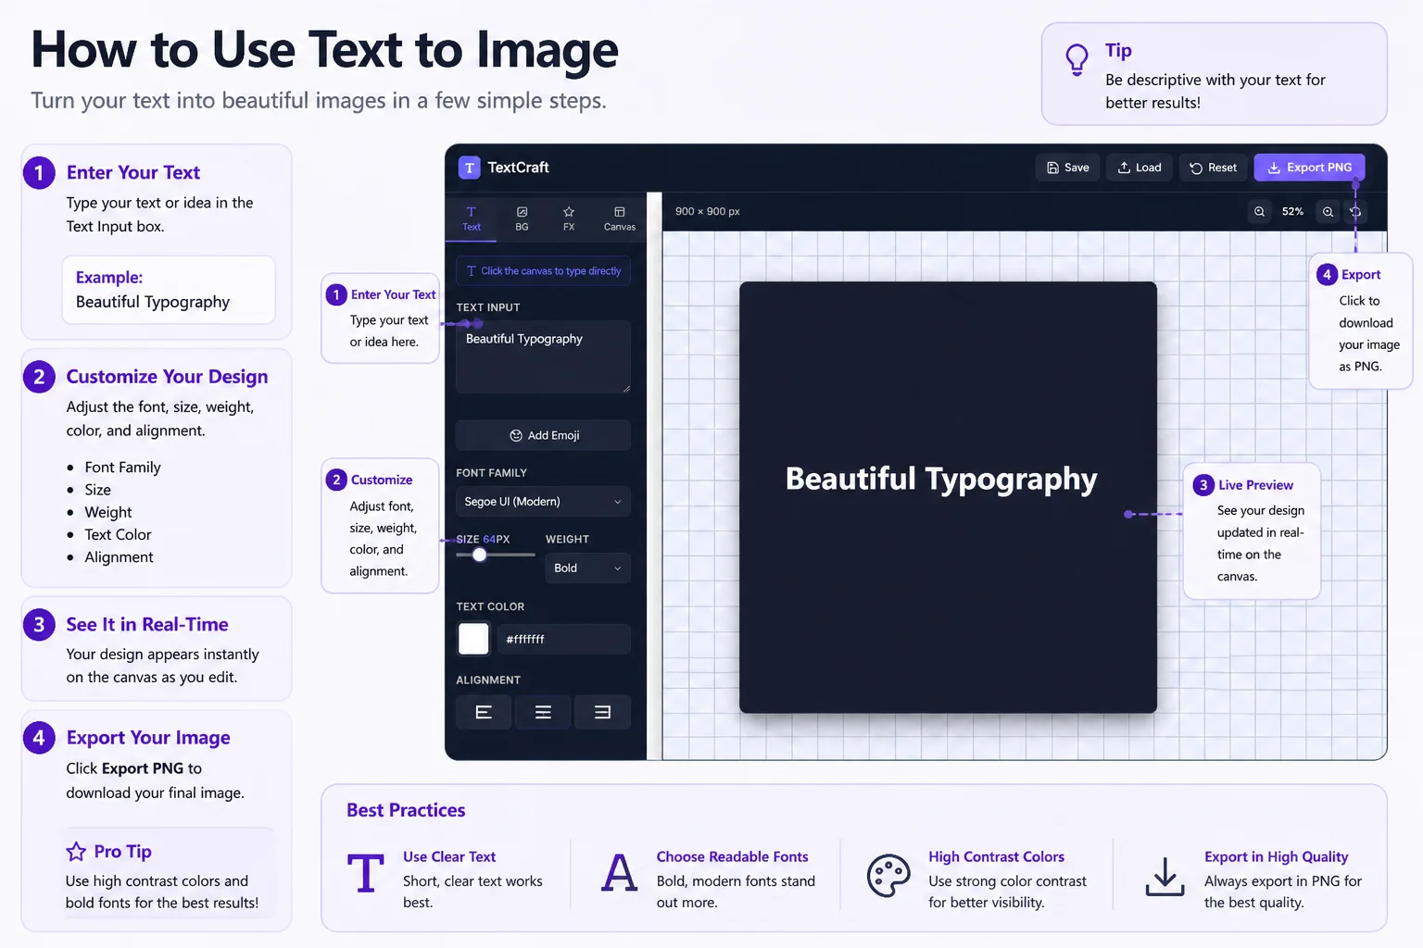Switch to the Text tab

click(x=472, y=218)
